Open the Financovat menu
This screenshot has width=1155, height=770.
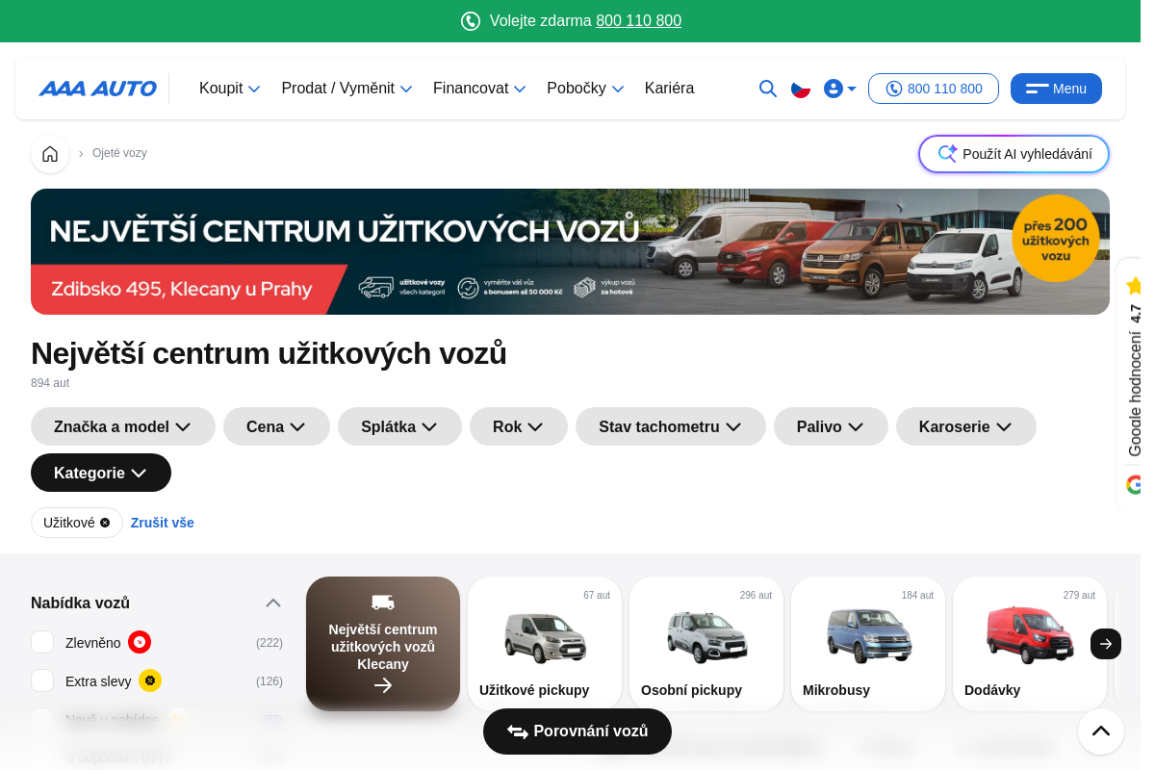coord(479,89)
